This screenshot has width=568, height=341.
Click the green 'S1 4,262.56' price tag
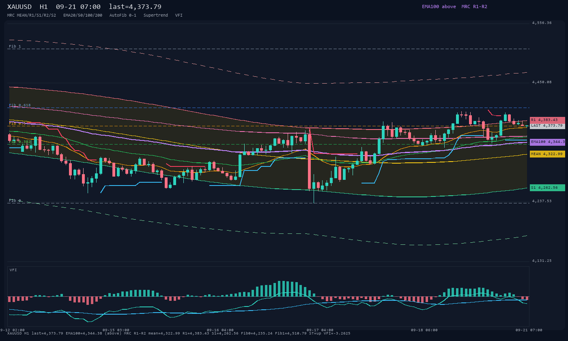click(547, 188)
